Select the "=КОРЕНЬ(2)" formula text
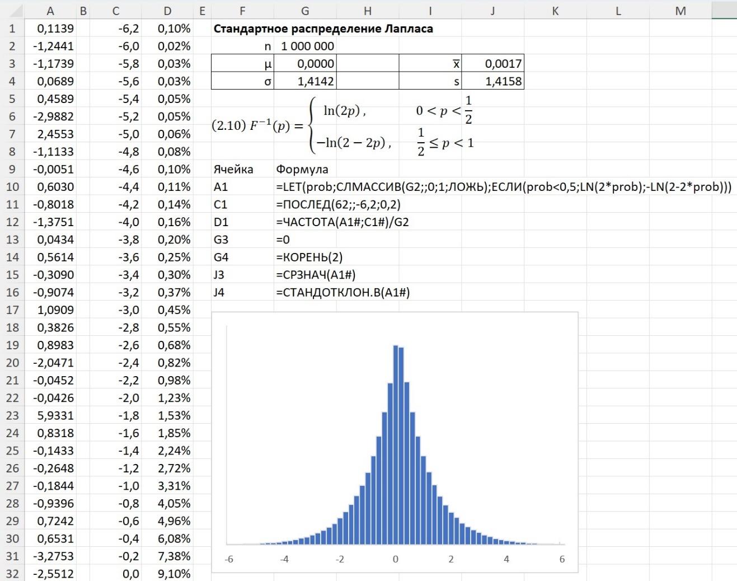Image resolution: width=737 pixels, height=581 pixels. (309, 257)
